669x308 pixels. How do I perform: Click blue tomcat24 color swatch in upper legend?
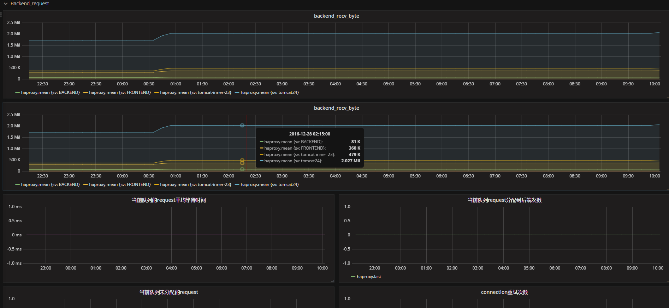pyautogui.click(x=237, y=92)
